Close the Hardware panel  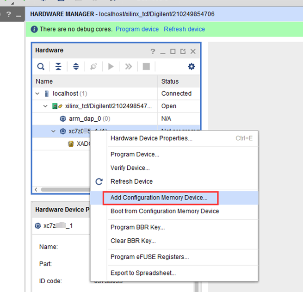(x=193, y=51)
